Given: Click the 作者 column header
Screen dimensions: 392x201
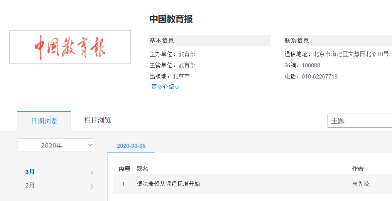Looking at the screenshot, I should [x=358, y=169].
